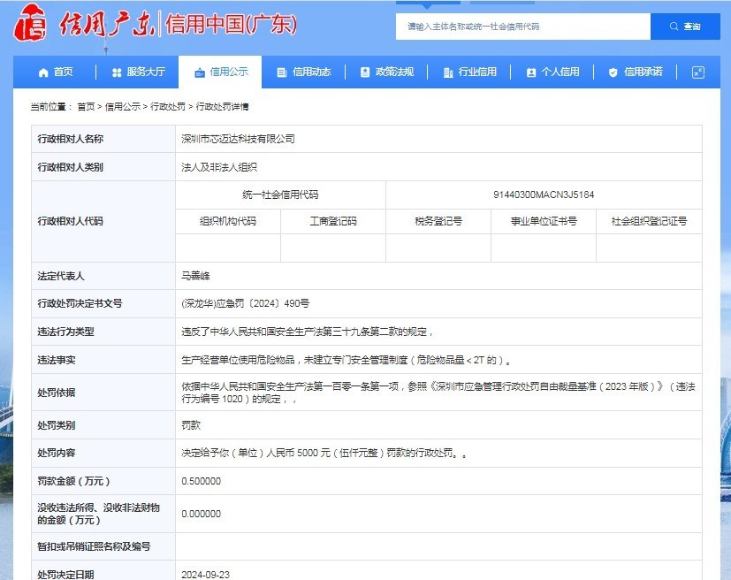Click the magnifier icon in the 查询 button
This screenshot has height=580, width=731.
(674, 27)
